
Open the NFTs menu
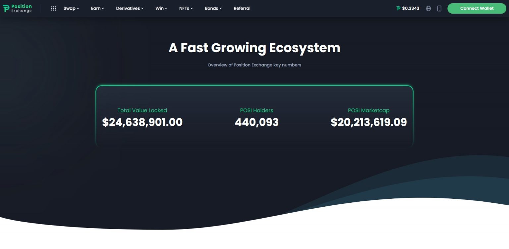pos(184,8)
